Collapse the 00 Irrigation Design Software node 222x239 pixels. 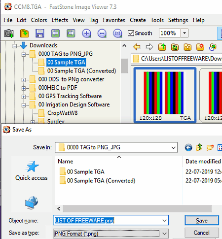tap(24, 105)
